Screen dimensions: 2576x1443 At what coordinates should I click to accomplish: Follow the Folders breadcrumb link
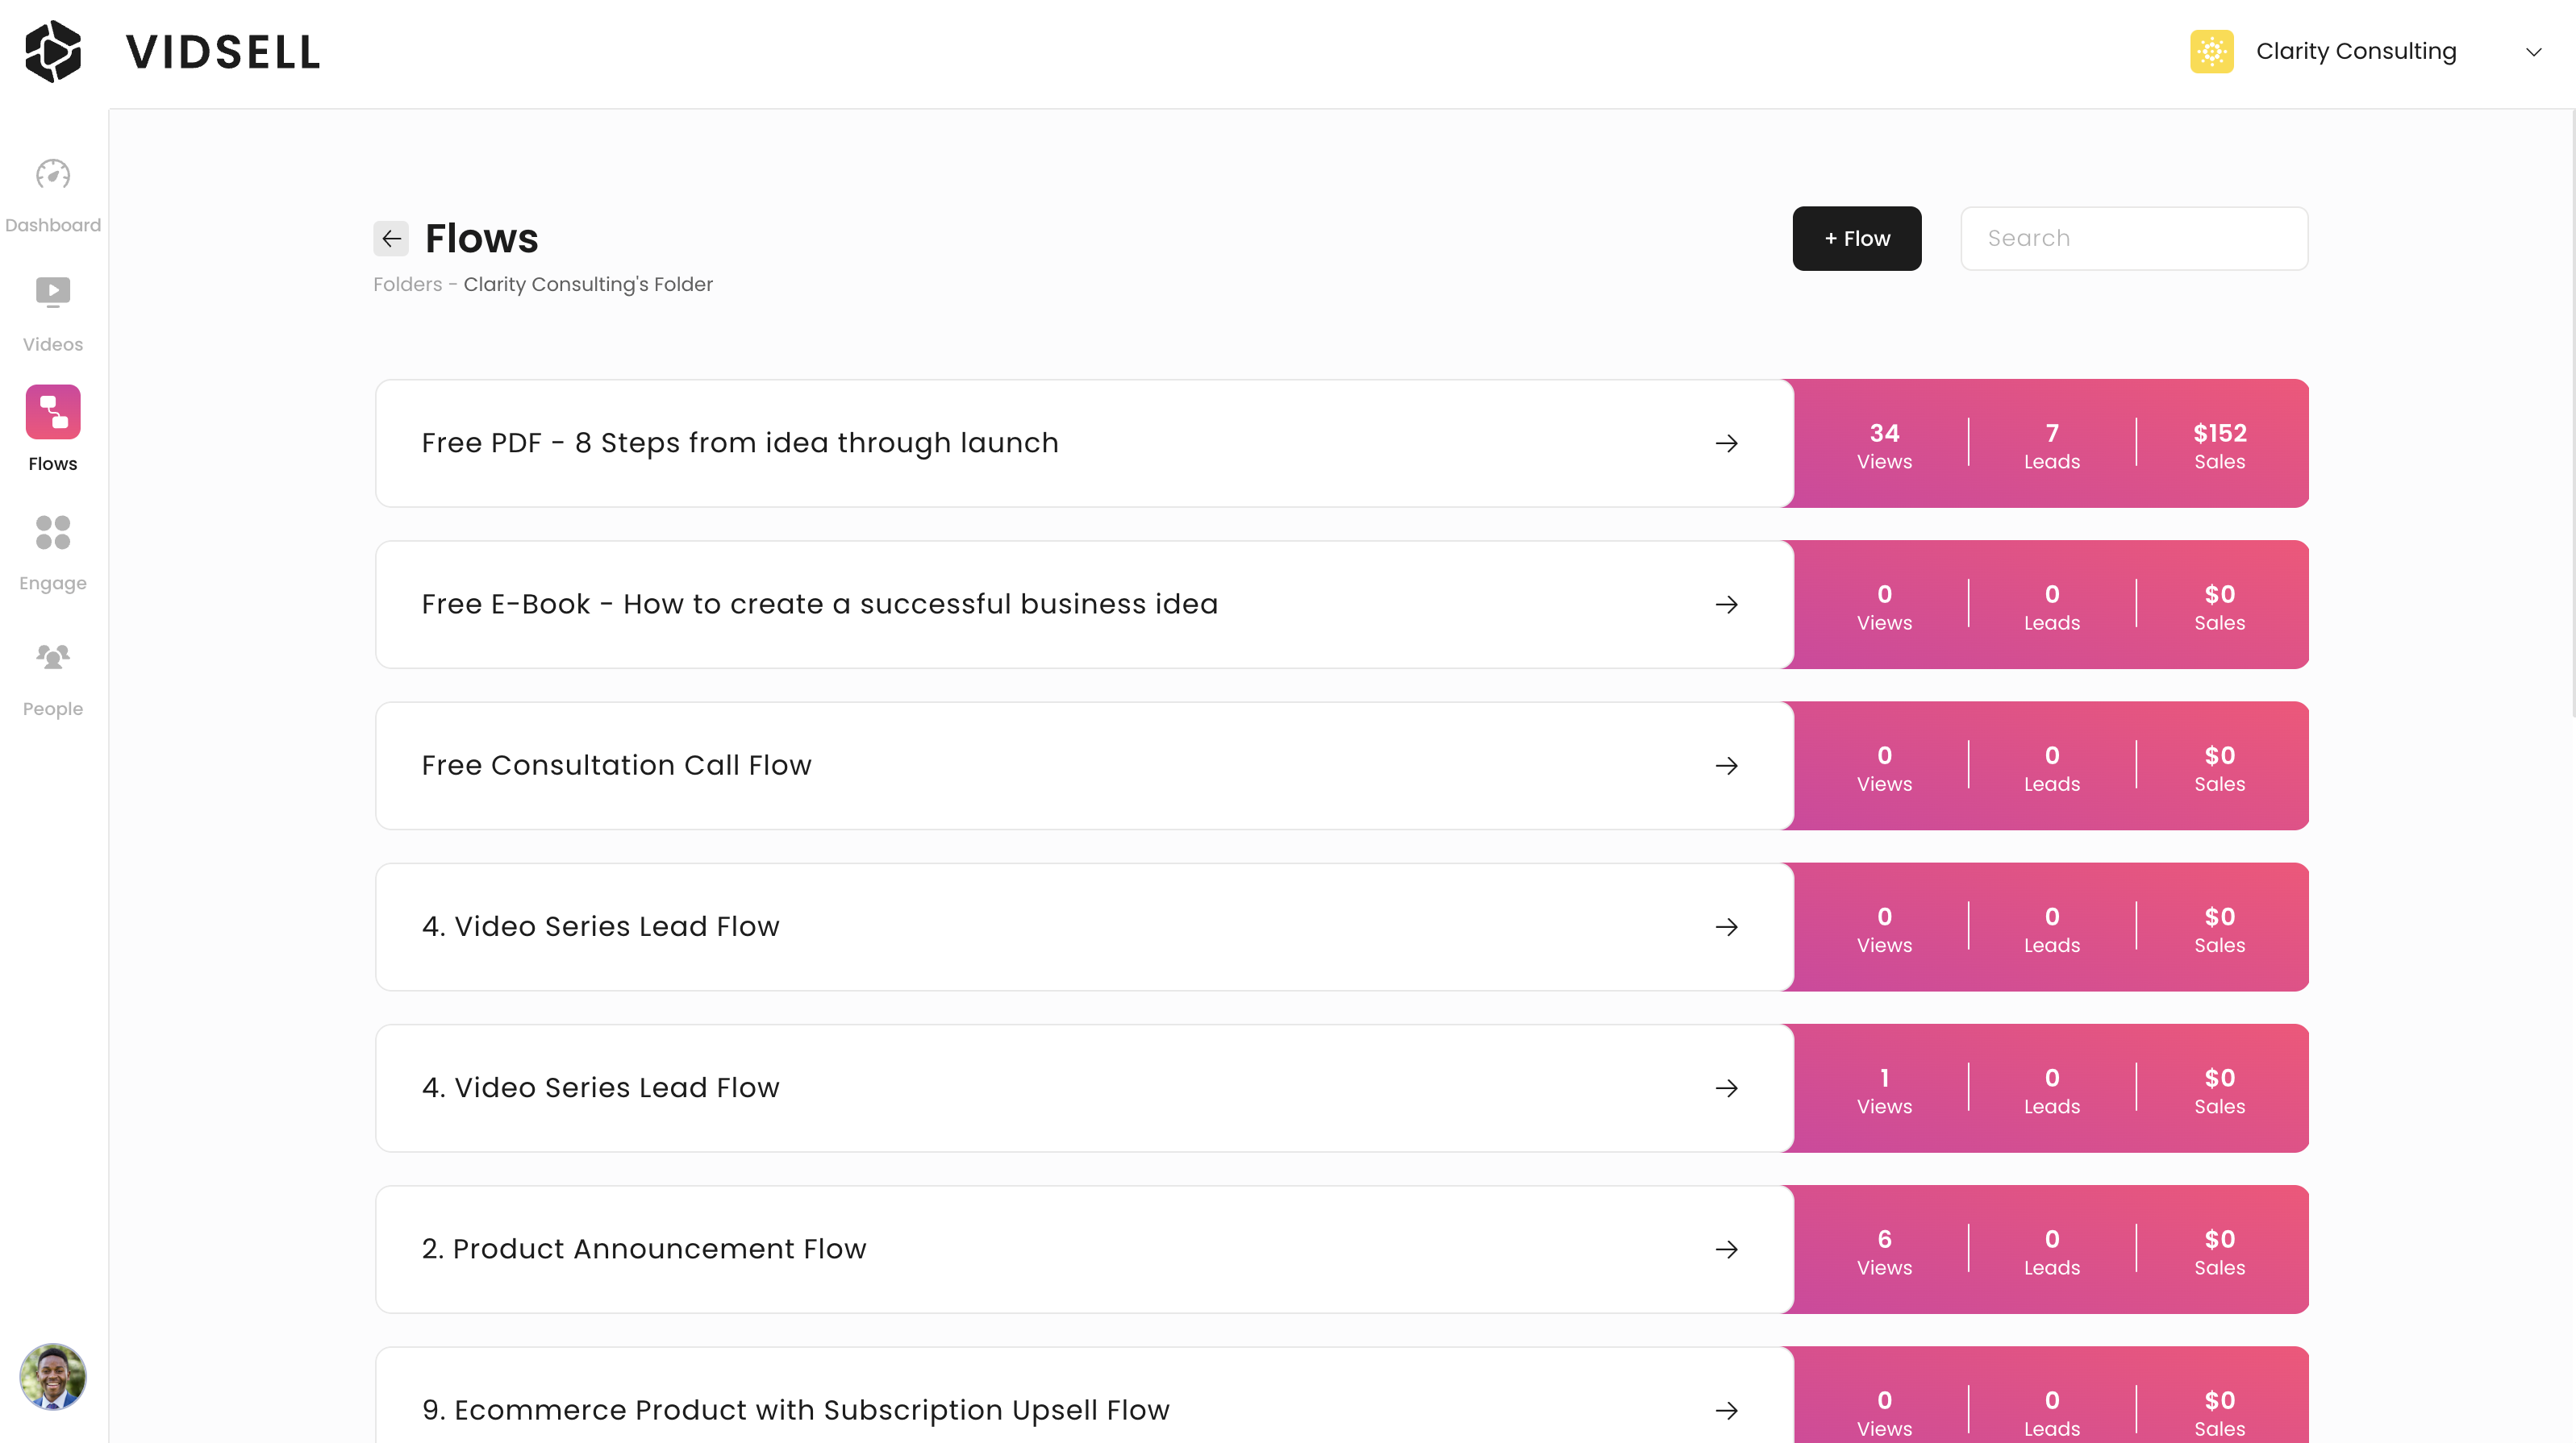407,285
